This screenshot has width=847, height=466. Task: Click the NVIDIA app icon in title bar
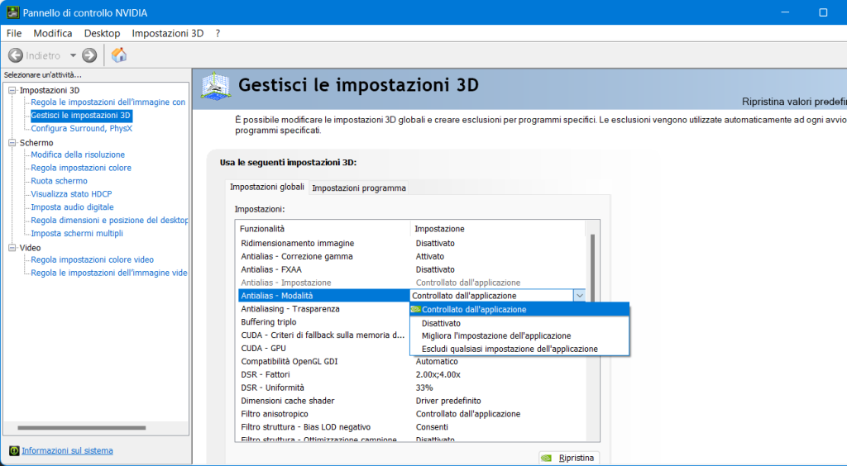point(13,12)
